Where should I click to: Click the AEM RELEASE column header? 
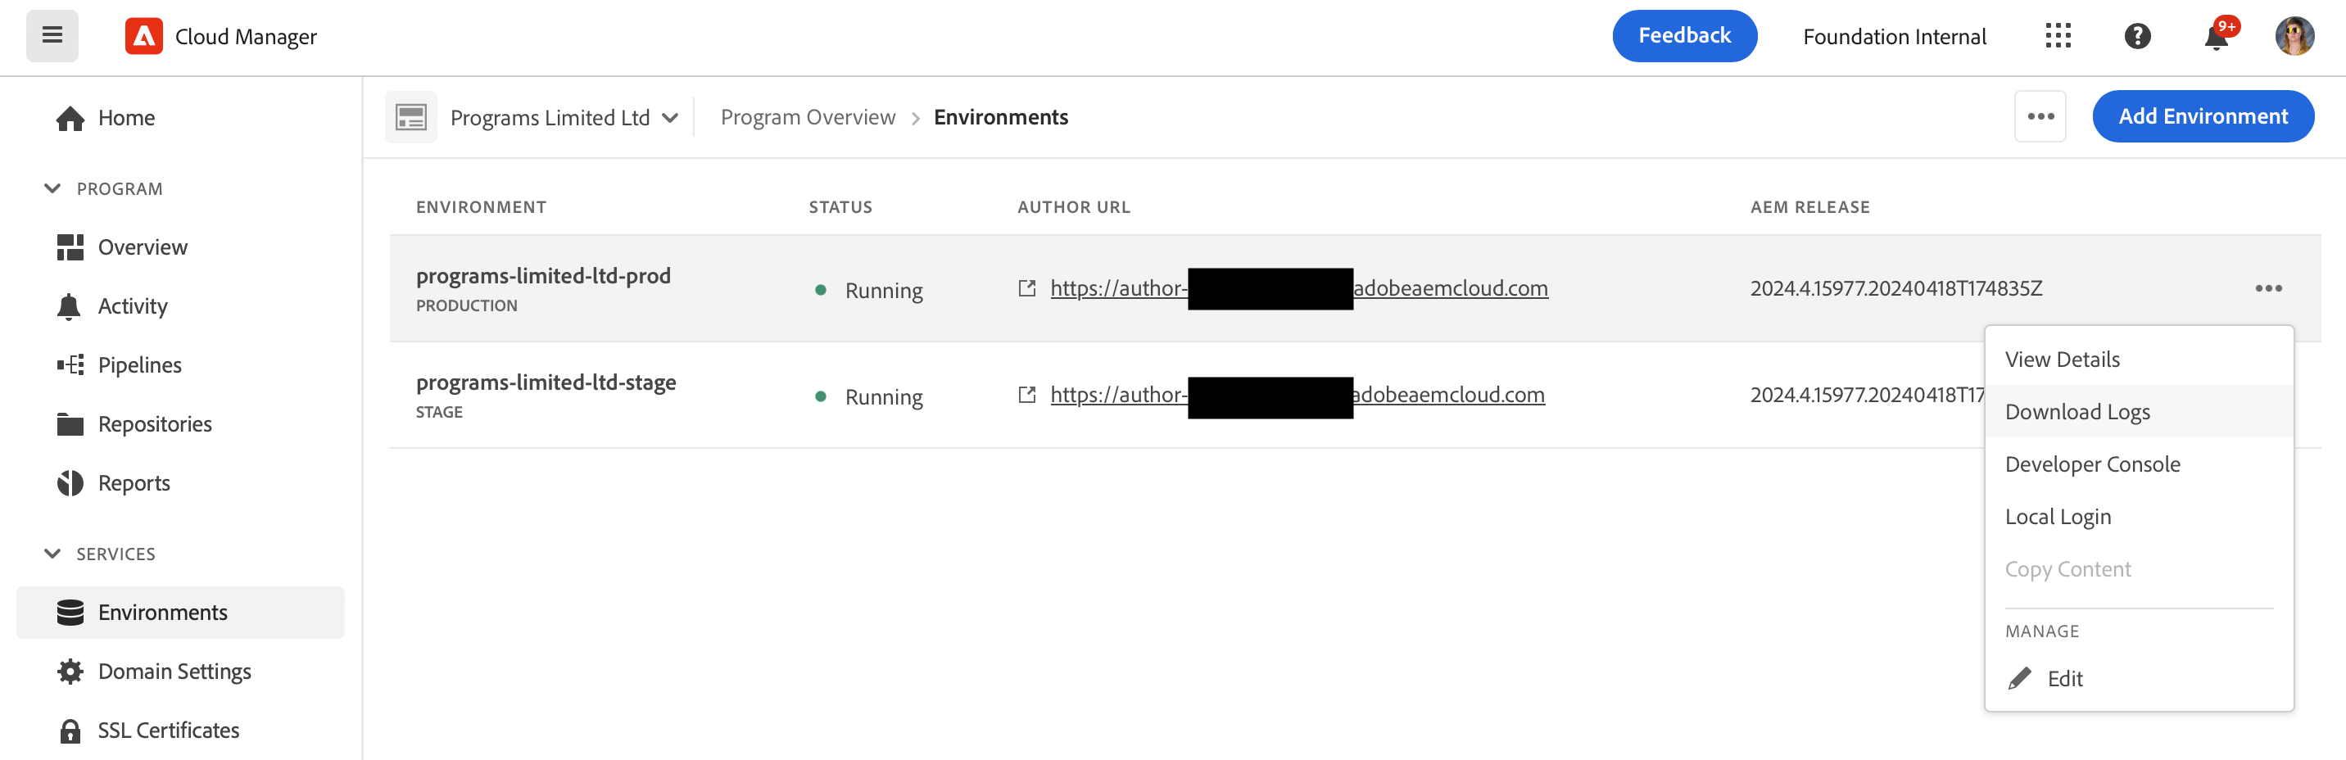click(1809, 207)
